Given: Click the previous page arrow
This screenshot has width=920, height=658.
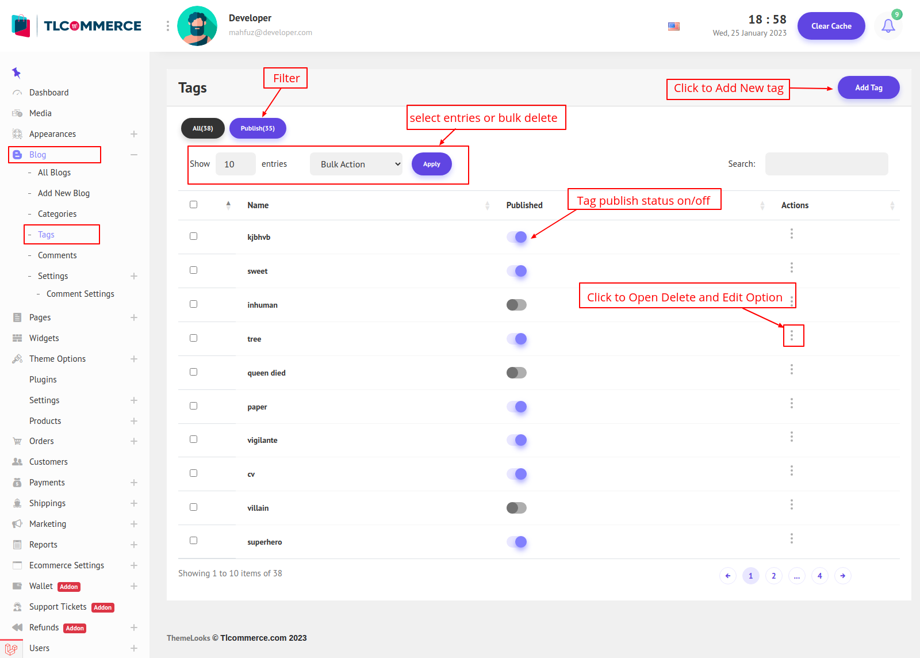Looking at the screenshot, I should [x=728, y=576].
